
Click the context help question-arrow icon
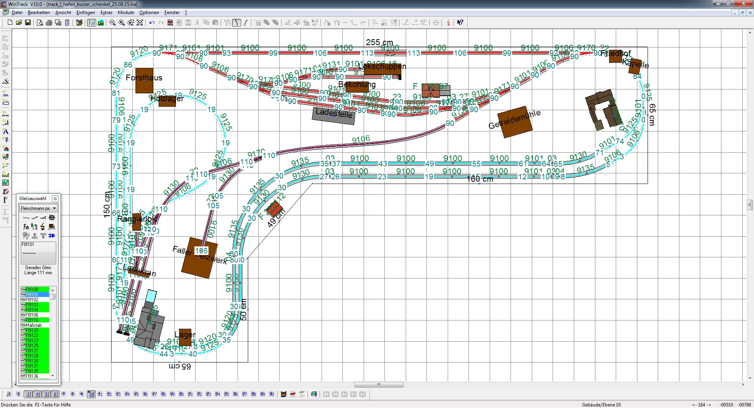(x=460, y=23)
